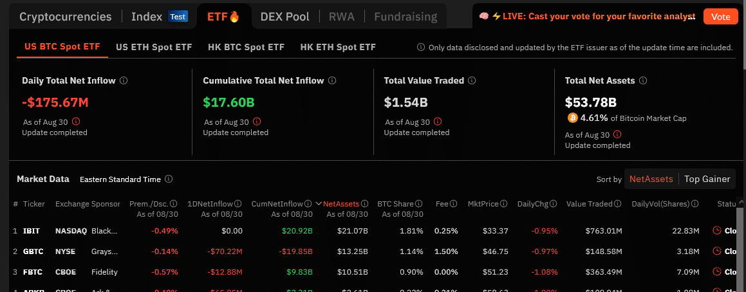
Task: Sort by NetAssets toggle option
Action: click(651, 179)
